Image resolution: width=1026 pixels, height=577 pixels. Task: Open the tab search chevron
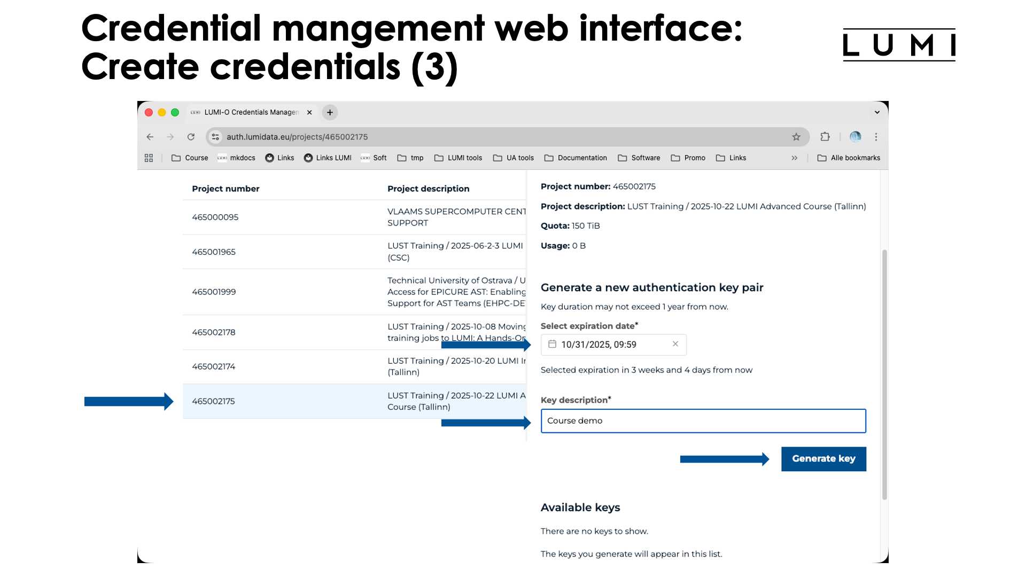pos(876,112)
